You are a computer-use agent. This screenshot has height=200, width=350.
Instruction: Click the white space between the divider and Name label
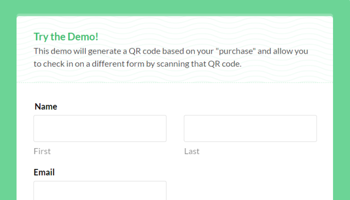tap(175, 92)
